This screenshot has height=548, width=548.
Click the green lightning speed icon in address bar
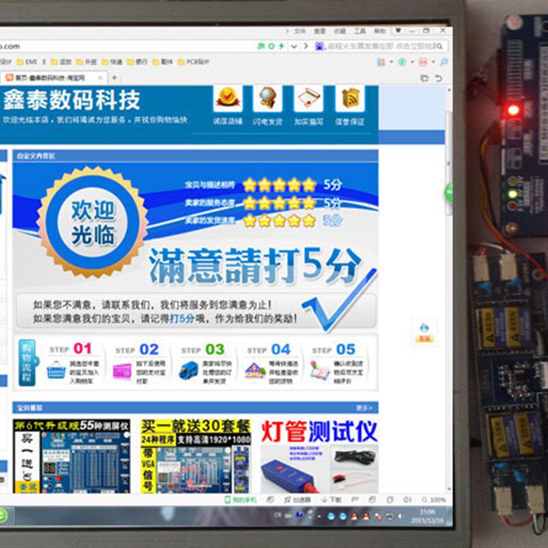pos(282,46)
